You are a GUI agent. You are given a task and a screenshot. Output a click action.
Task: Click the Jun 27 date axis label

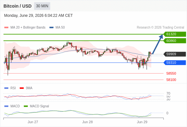point(33,122)
